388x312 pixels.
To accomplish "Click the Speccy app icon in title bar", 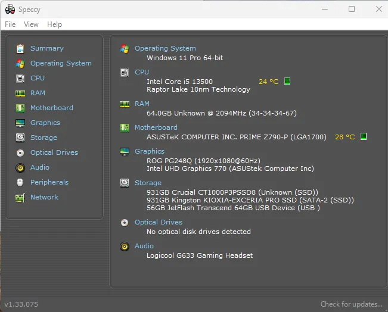I will point(10,10).
